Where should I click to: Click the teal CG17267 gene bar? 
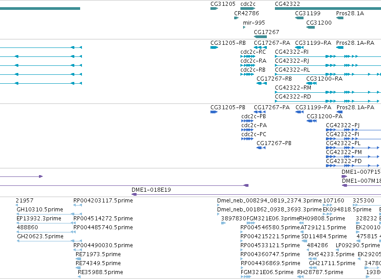(x=260, y=37)
